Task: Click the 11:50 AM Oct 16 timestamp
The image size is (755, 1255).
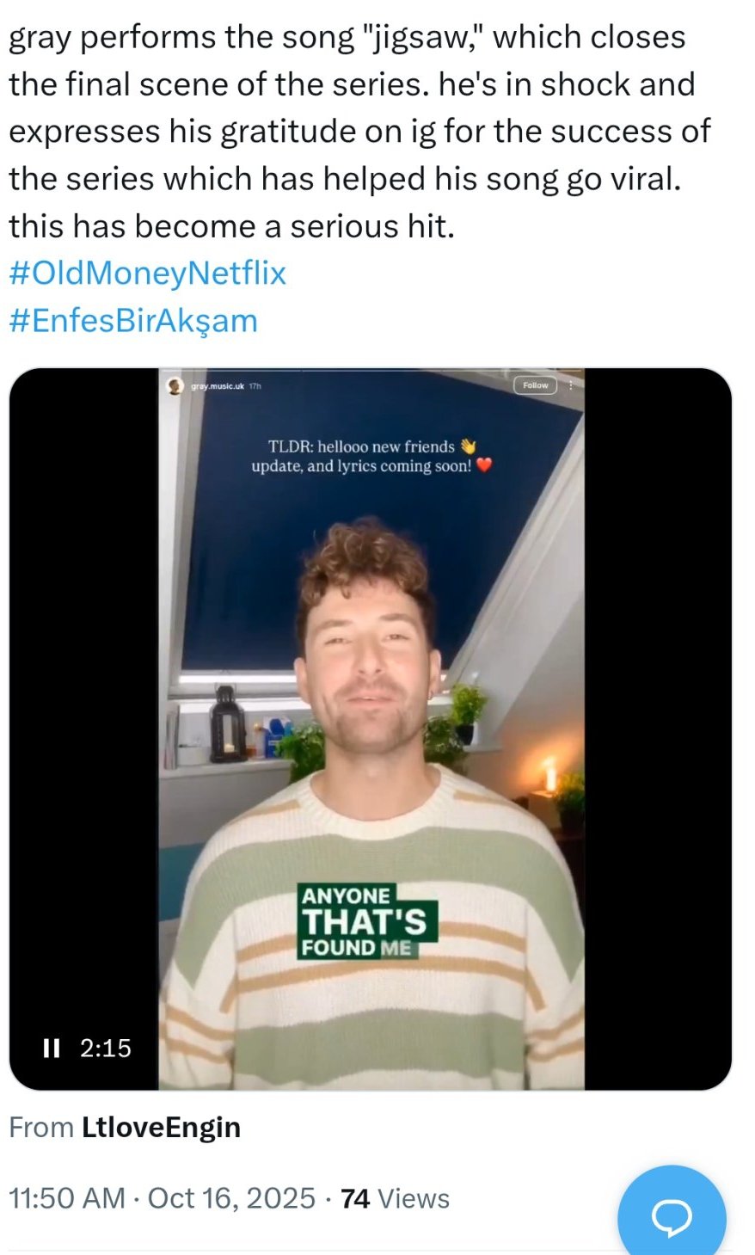Action: 163,1198
